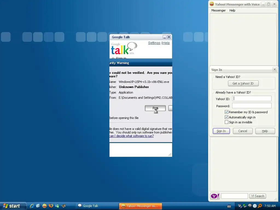The image size is (280, 210).
Task: Toggle Remember my ID & password checkbox
Action: point(226,112)
